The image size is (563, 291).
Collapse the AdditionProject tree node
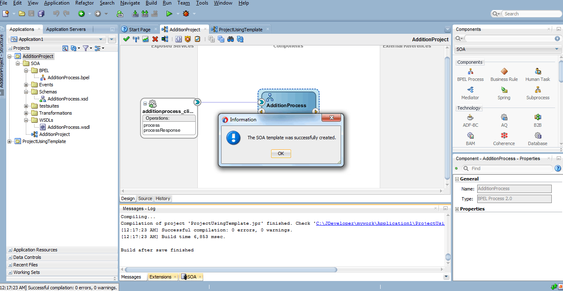10,56
